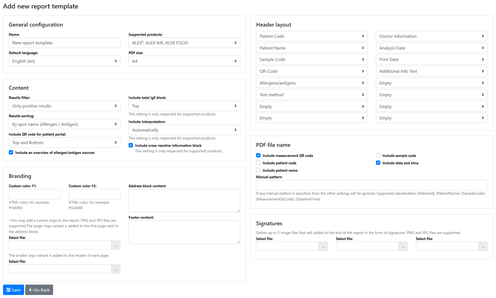Click the Custom color #1 field
The image size is (496, 298).
[34, 194]
